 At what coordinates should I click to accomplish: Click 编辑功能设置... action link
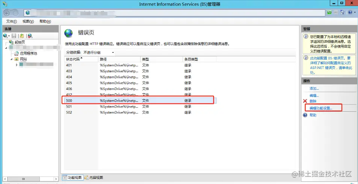click(x=321, y=108)
